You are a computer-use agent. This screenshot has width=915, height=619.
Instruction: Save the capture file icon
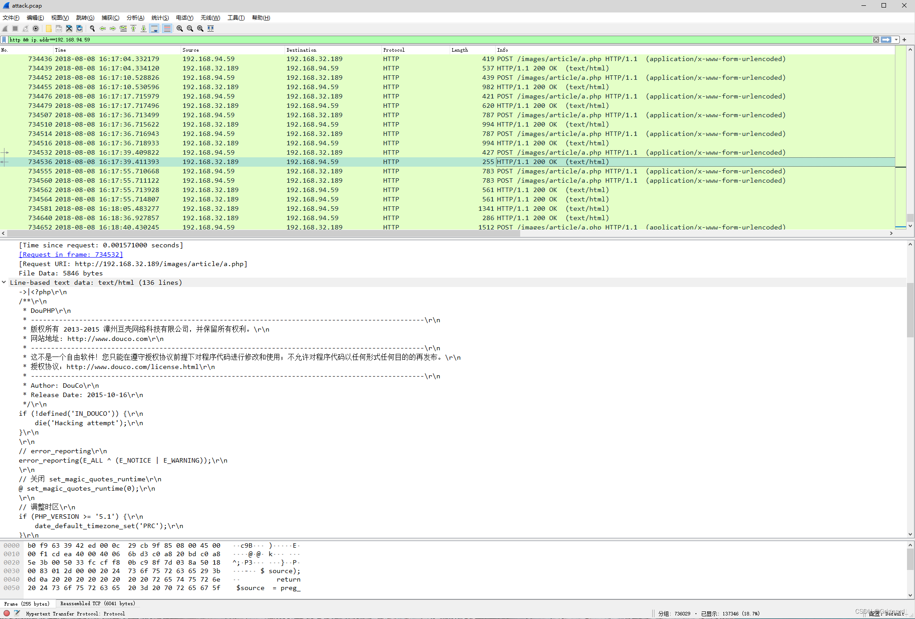coord(59,29)
